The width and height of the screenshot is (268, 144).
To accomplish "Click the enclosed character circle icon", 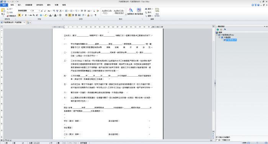I will 60,15.
